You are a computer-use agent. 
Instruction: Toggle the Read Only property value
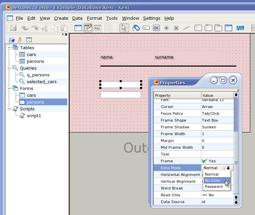208,195
